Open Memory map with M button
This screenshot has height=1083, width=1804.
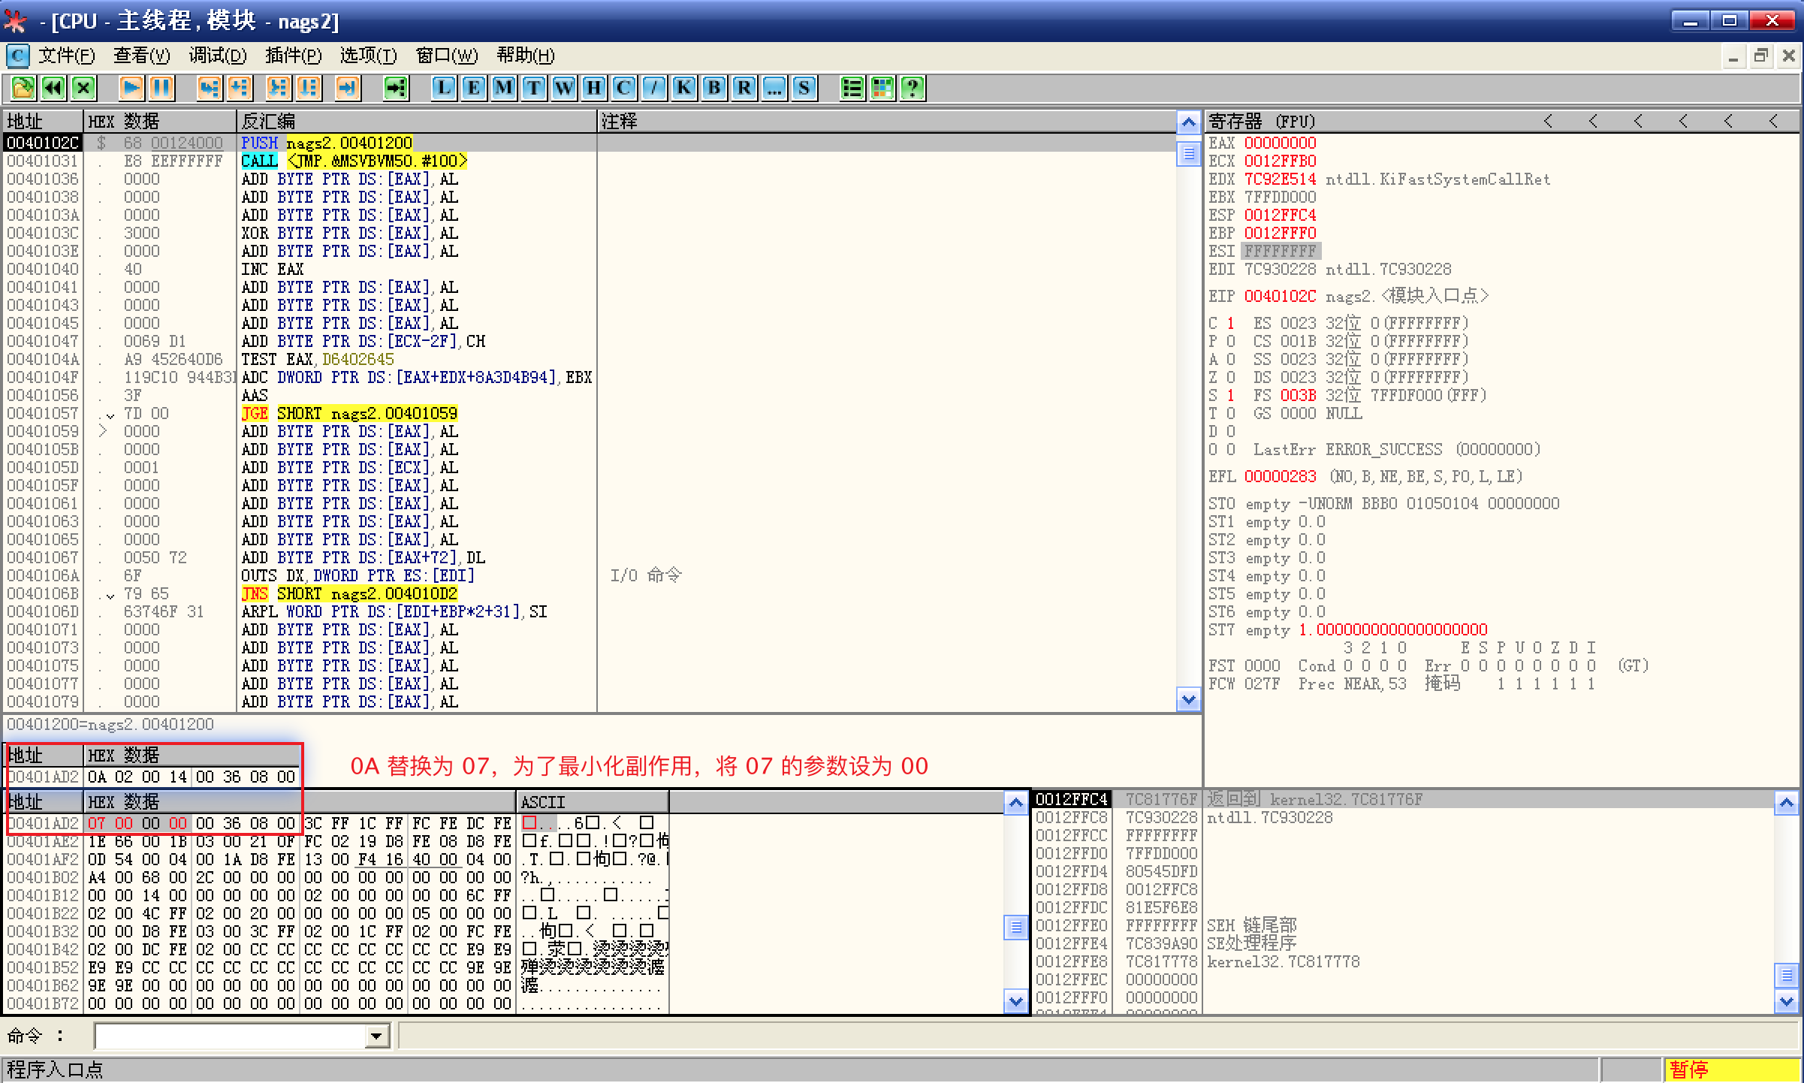tap(504, 88)
